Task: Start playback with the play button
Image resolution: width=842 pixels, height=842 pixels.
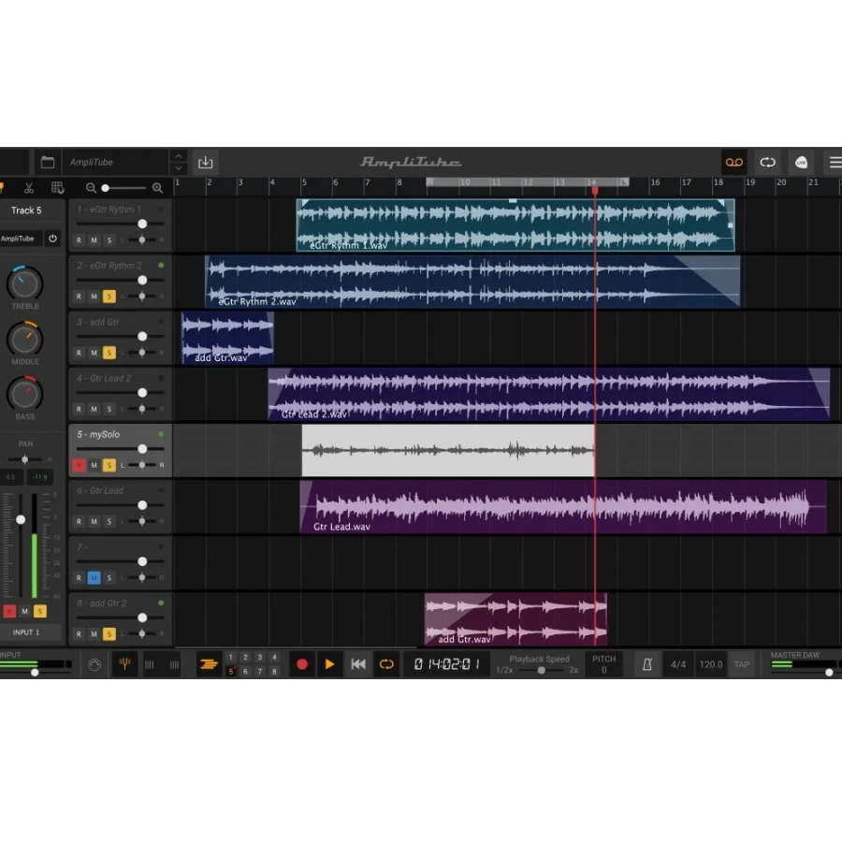Action: (329, 664)
